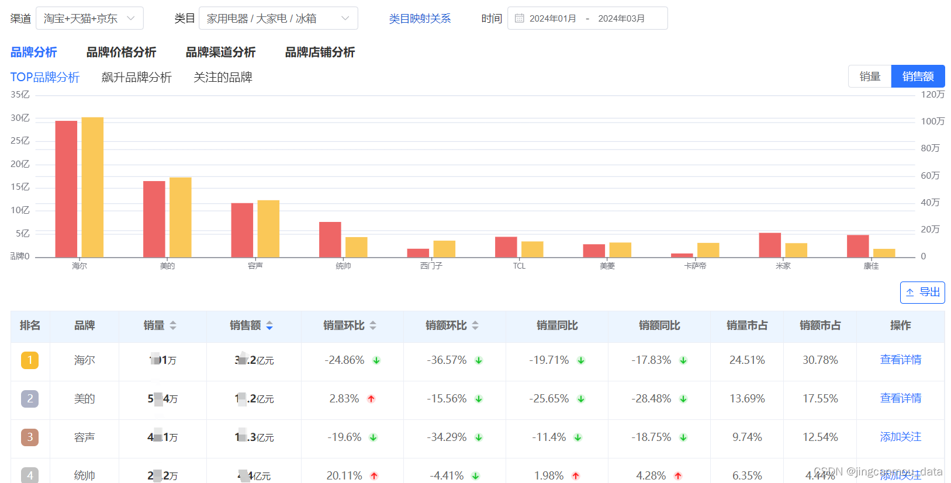Click up arrow beside 20.11%
This screenshot has width=951, height=483.
click(374, 476)
